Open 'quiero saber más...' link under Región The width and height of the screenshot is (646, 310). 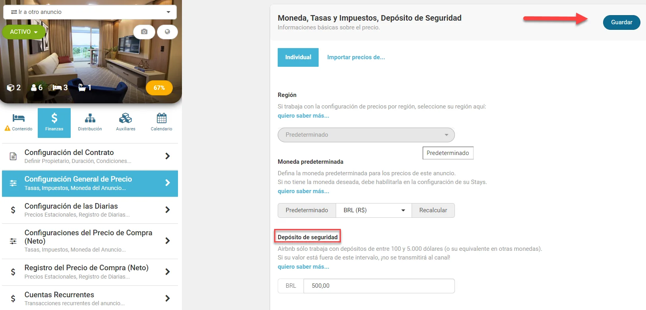pos(303,116)
